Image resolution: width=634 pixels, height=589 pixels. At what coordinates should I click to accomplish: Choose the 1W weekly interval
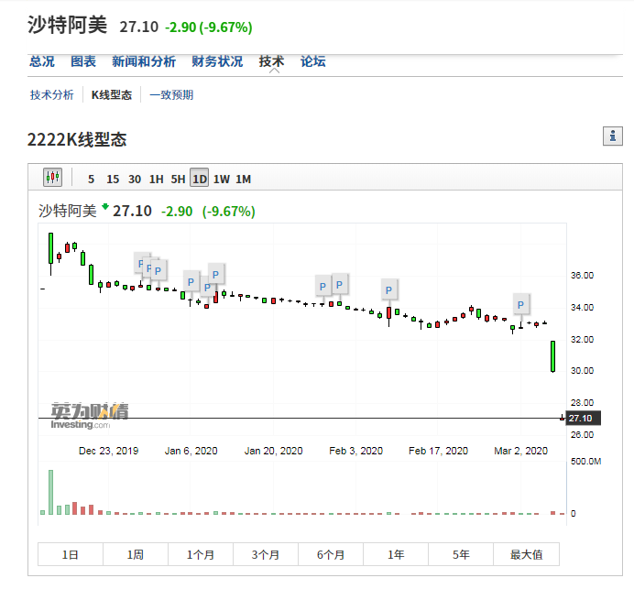pyautogui.click(x=222, y=179)
